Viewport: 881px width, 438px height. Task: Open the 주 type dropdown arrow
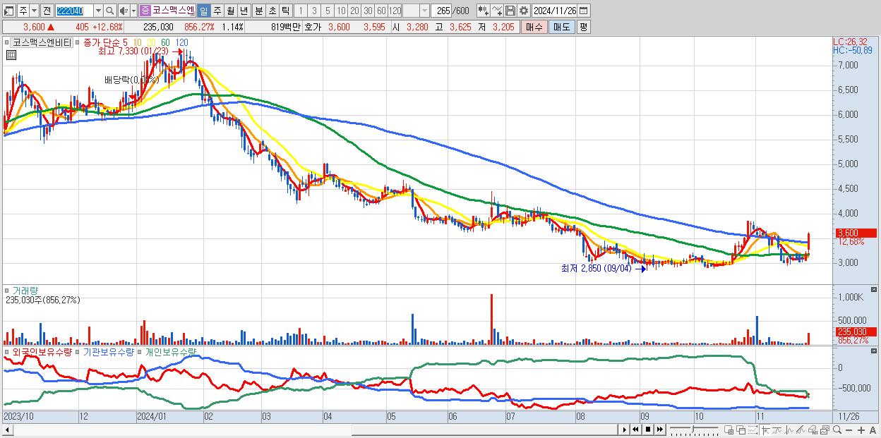pos(35,11)
